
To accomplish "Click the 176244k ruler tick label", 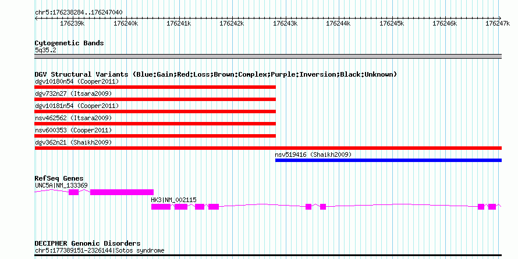I will point(338,23).
